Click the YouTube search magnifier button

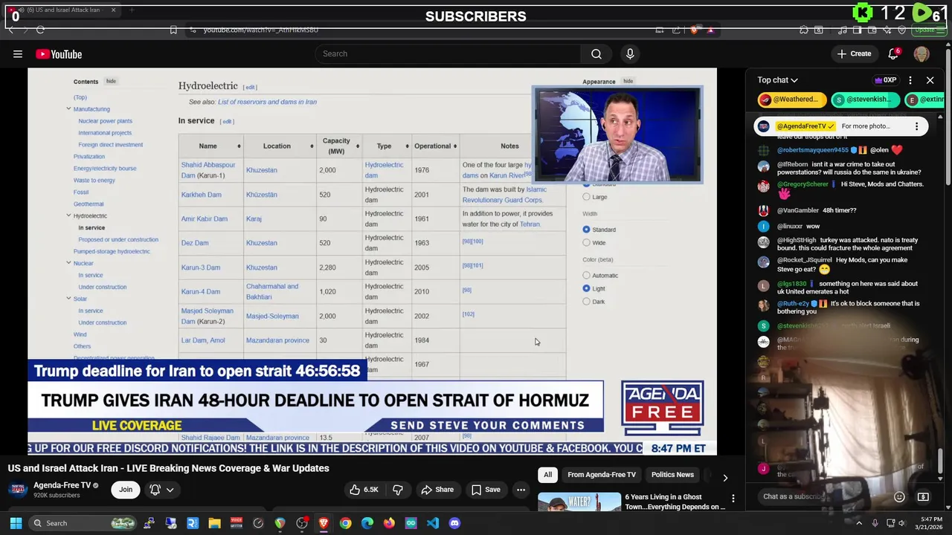[x=596, y=53]
